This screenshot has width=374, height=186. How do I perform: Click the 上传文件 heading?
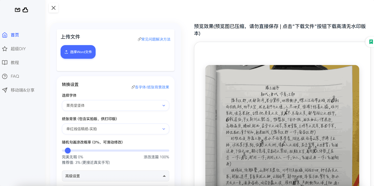[70, 37]
